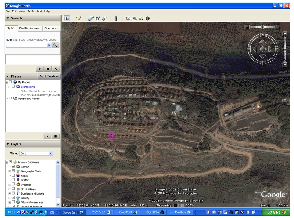
Task: Check the Temporary Places checkbox
Action: point(10,98)
